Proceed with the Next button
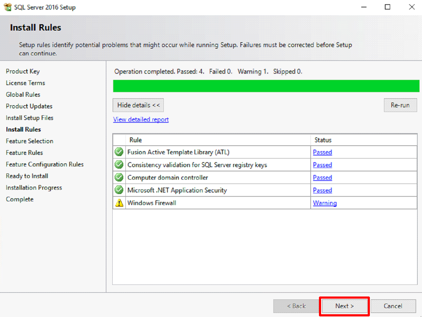 (x=344, y=306)
